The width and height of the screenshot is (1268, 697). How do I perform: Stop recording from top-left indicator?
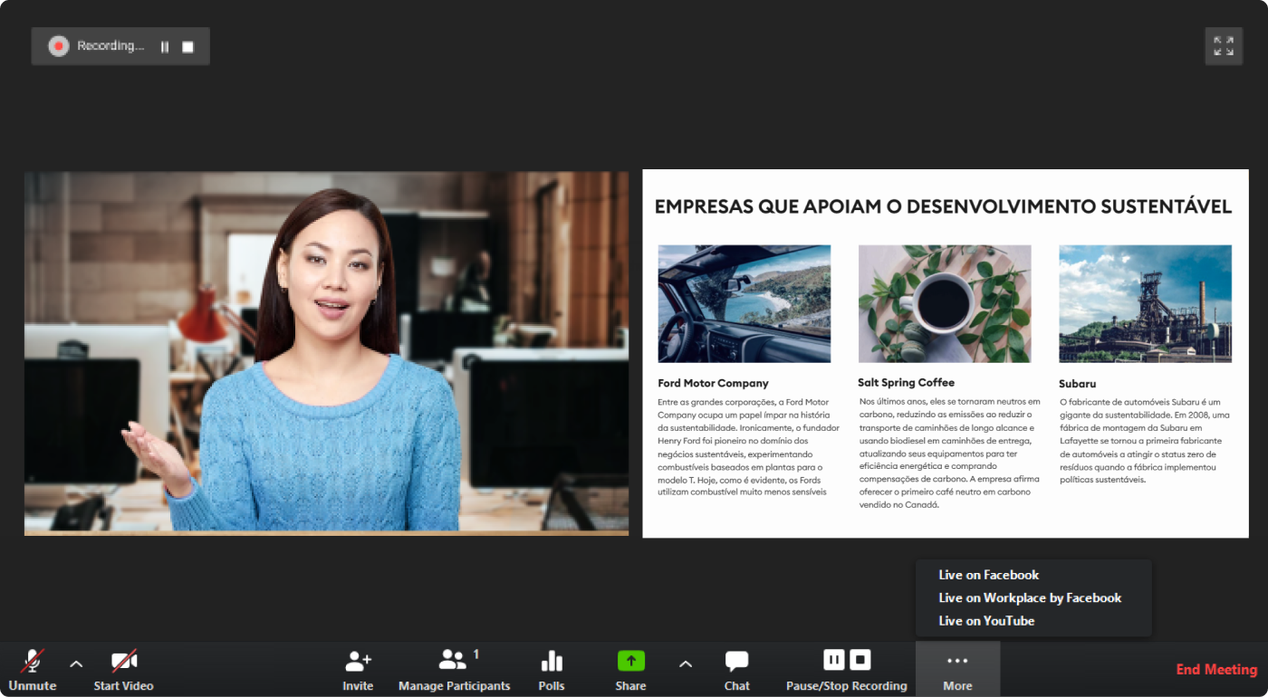[x=187, y=47]
